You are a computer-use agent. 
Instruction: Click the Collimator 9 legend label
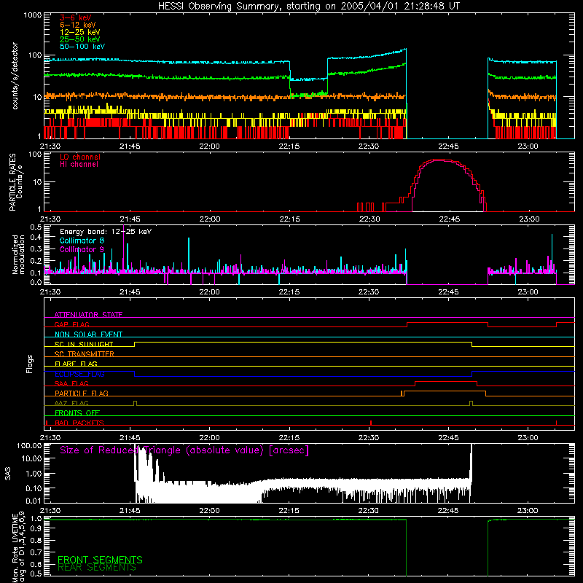click(x=82, y=249)
